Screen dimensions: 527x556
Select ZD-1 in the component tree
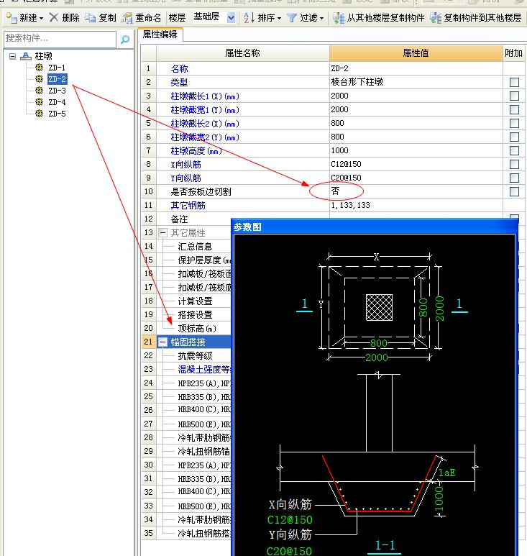(x=57, y=68)
